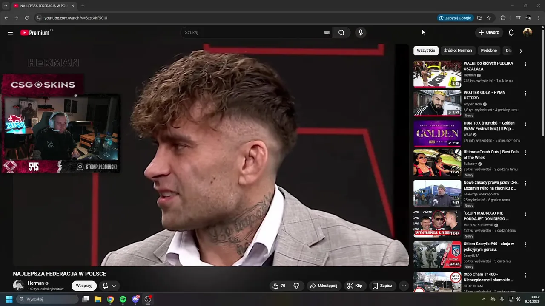Open new browser tab with plus

pos(83,6)
